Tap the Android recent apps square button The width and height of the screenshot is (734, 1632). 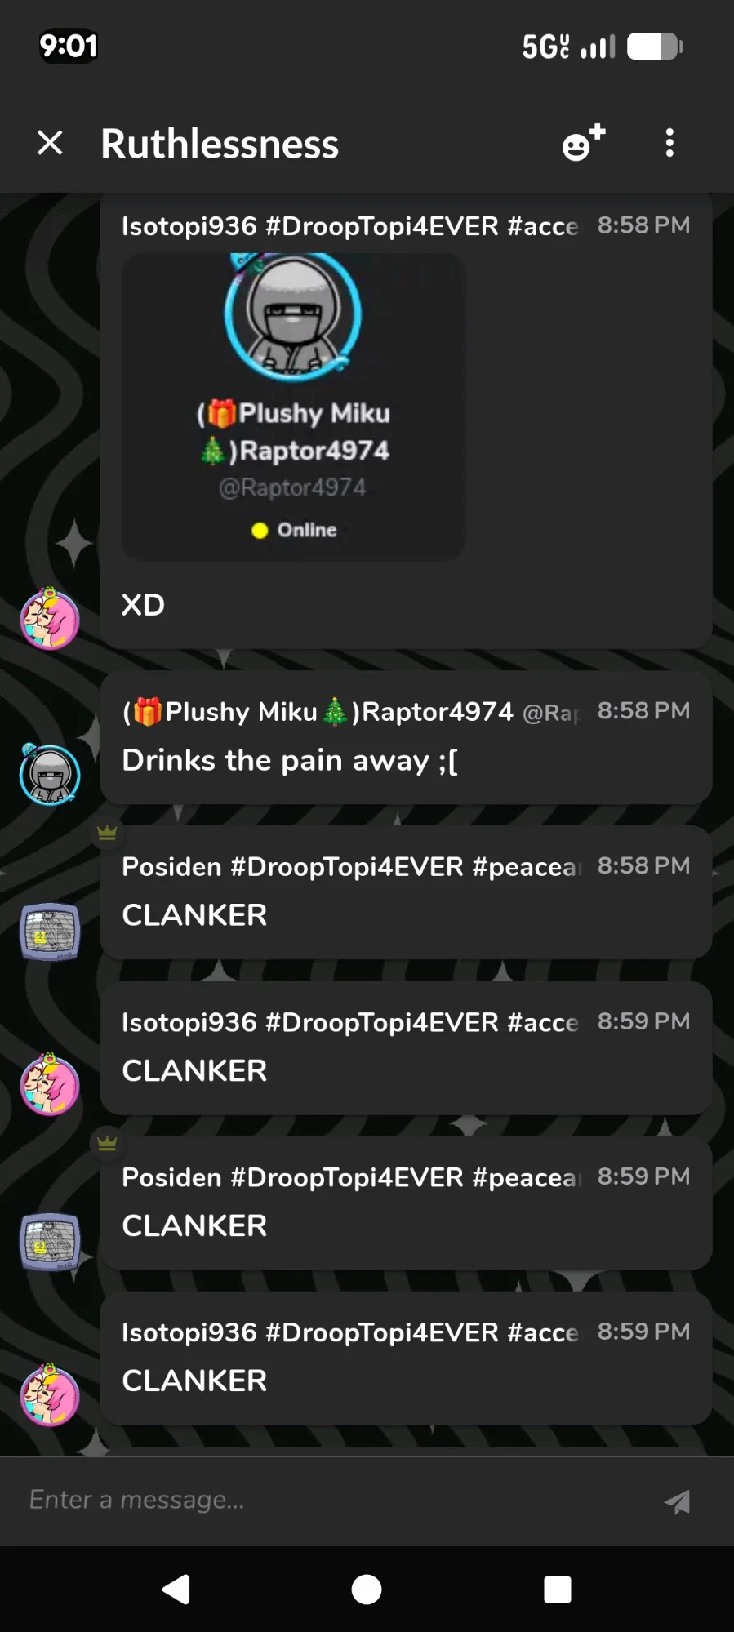tap(558, 1590)
